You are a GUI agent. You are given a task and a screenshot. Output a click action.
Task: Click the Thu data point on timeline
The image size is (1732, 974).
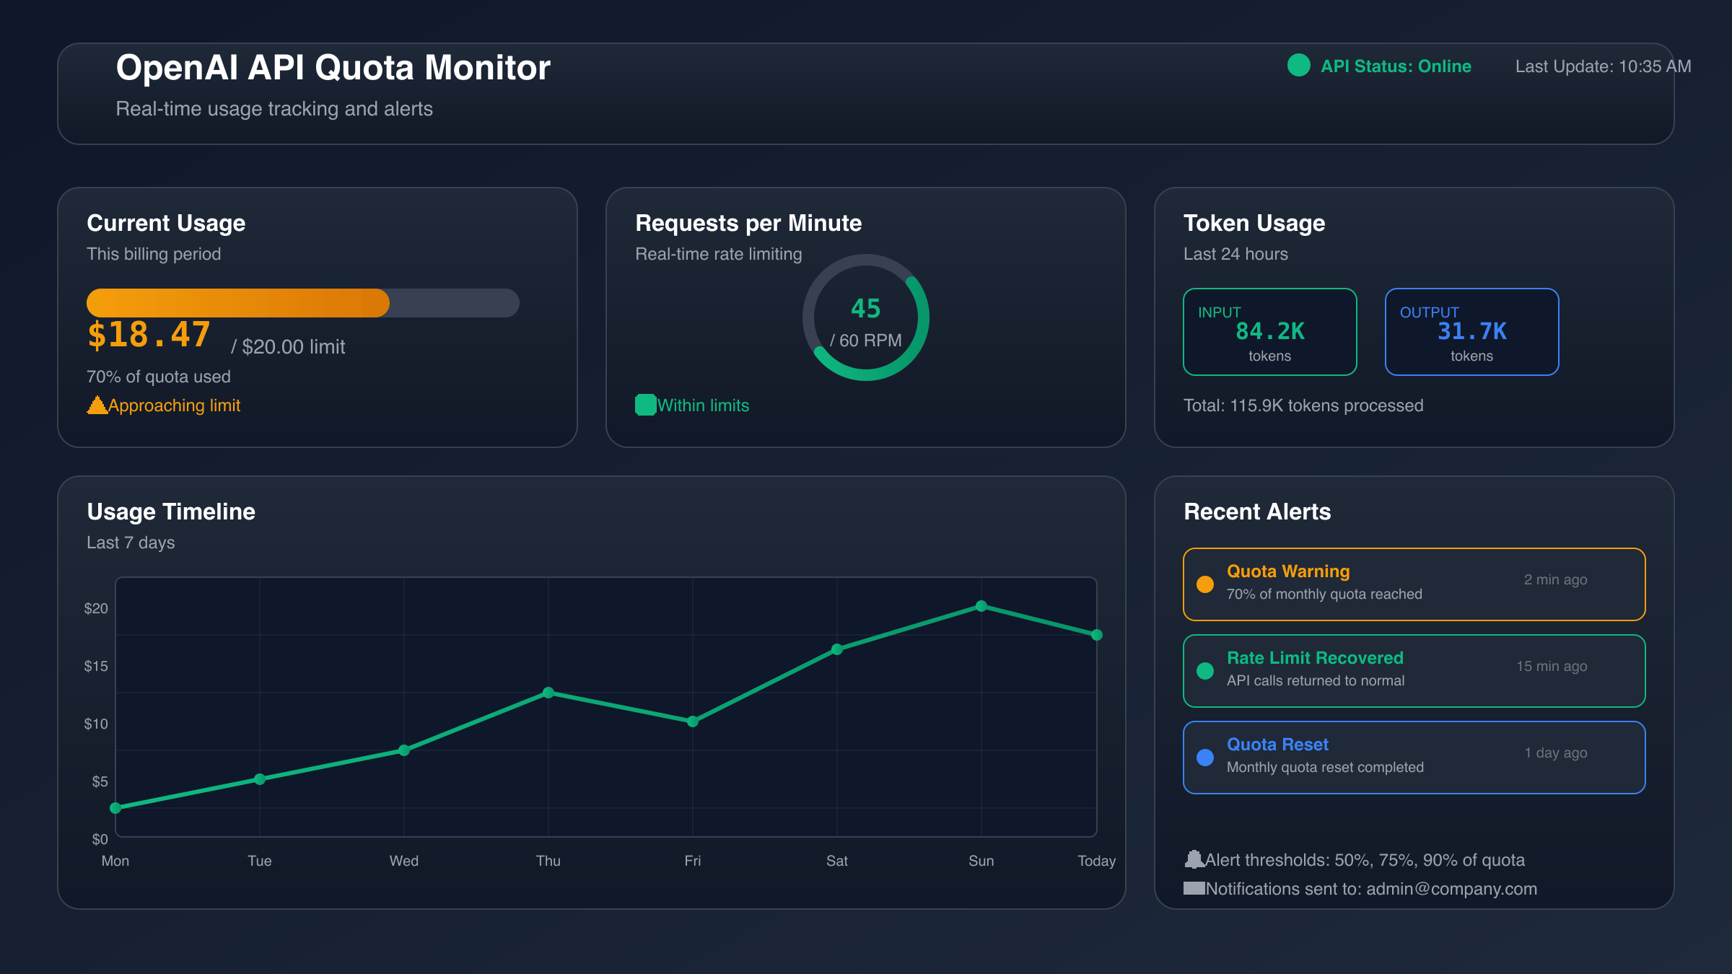pos(548,693)
